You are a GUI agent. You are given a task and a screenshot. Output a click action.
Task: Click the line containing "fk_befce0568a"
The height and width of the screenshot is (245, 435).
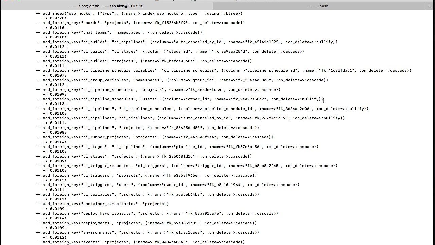144,61
